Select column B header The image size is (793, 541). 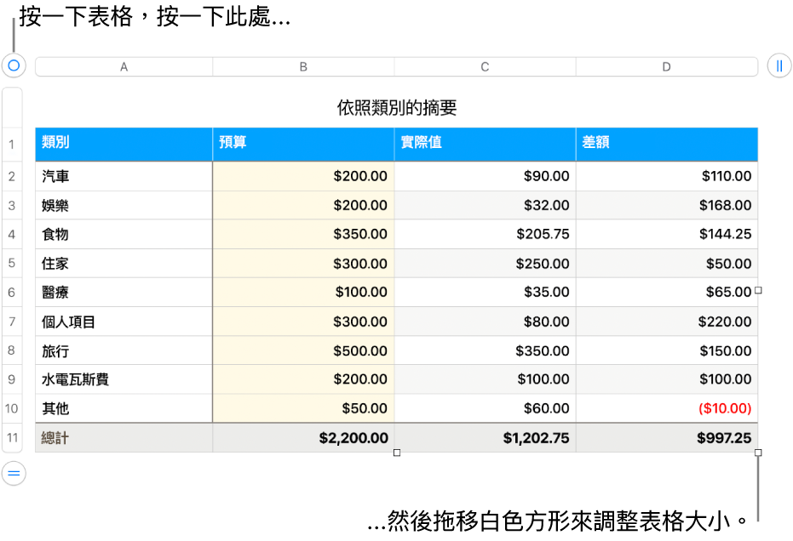click(x=303, y=66)
